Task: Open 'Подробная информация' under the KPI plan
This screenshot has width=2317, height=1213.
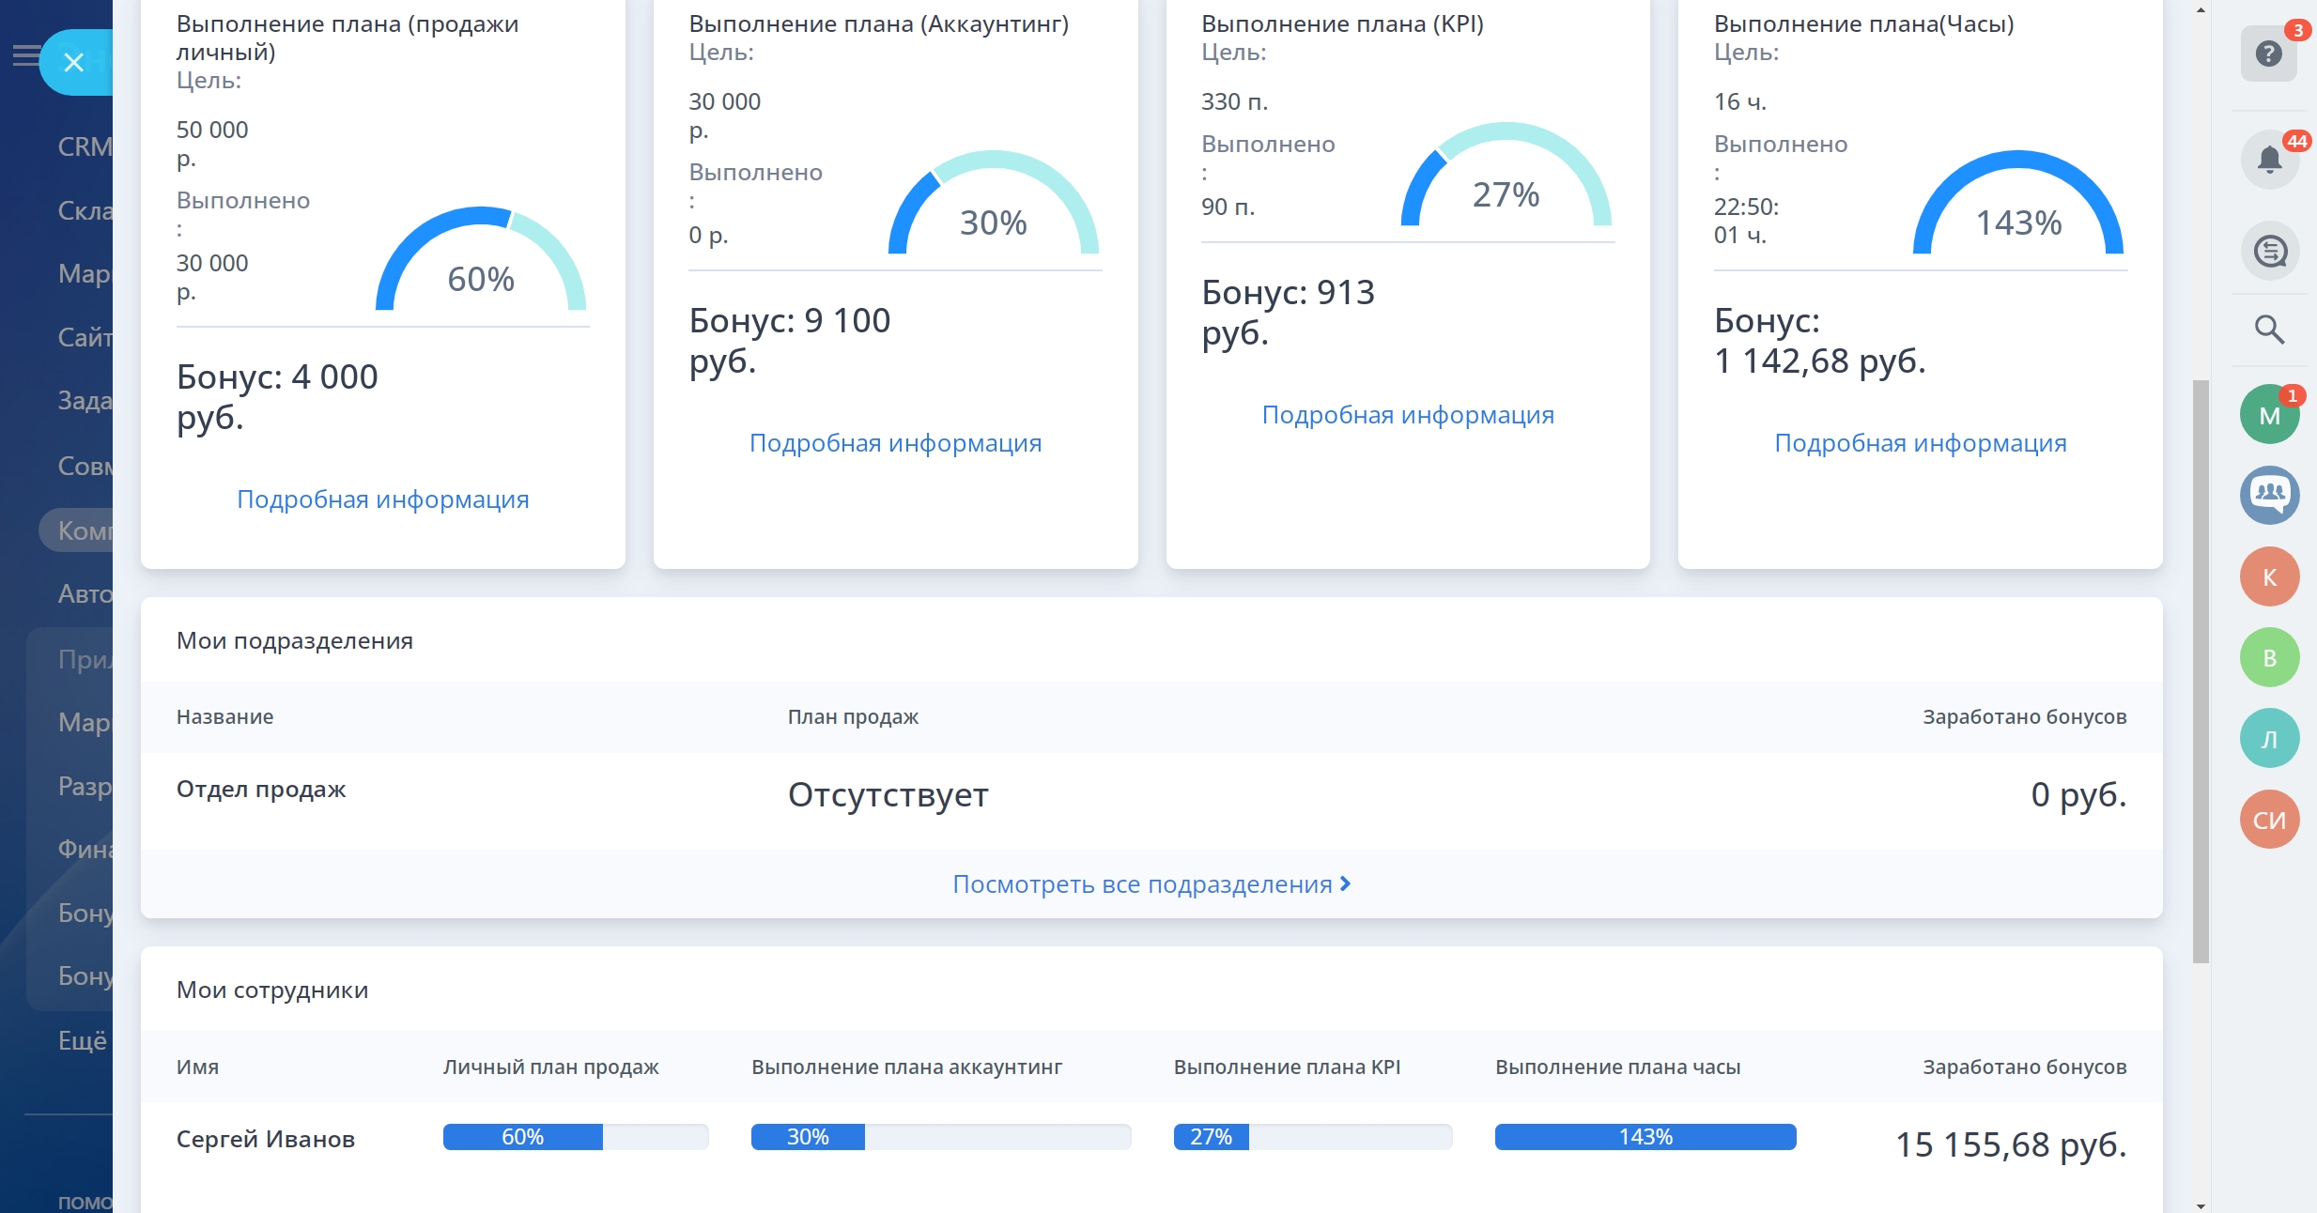Action: click(1407, 414)
